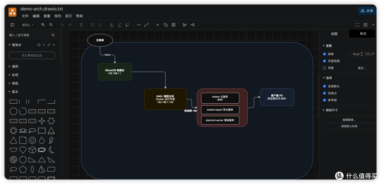The image size is (381, 184).
Task: Open the fill color bucket tool
Action: pyautogui.click(x=111, y=25)
